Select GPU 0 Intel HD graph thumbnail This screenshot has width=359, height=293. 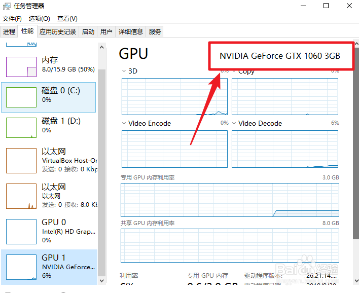tap(21, 232)
